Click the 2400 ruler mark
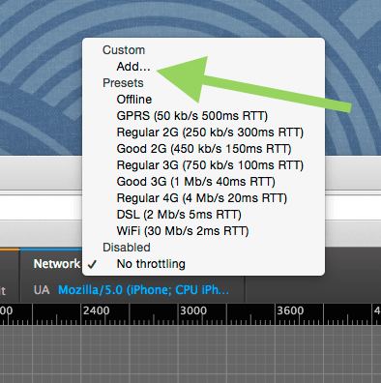 (96, 310)
